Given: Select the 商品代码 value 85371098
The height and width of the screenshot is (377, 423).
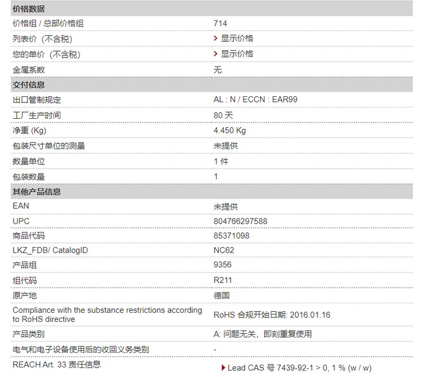Looking at the screenshot, I should click(231, 236).
